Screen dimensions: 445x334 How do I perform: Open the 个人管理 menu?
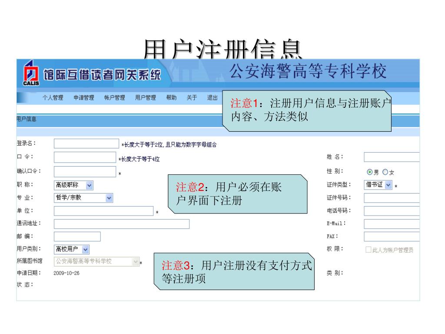click(x=53, y=98)
